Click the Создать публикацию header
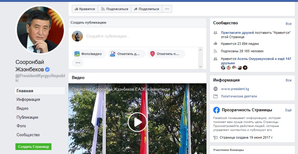Screen dimensions: 298x154 (x=88, y=22)
